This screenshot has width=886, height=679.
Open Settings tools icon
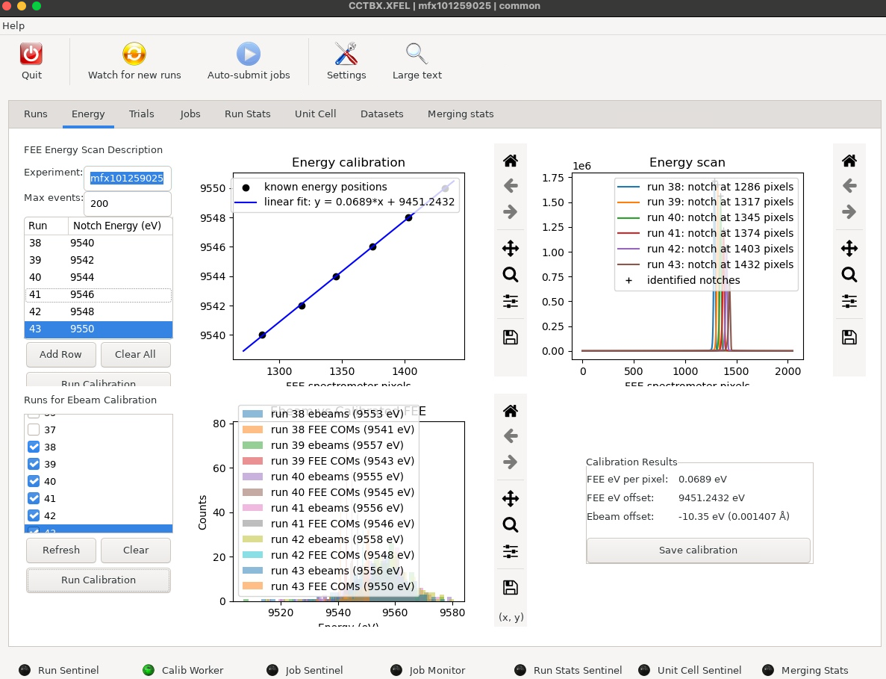[x=346, y=55]
